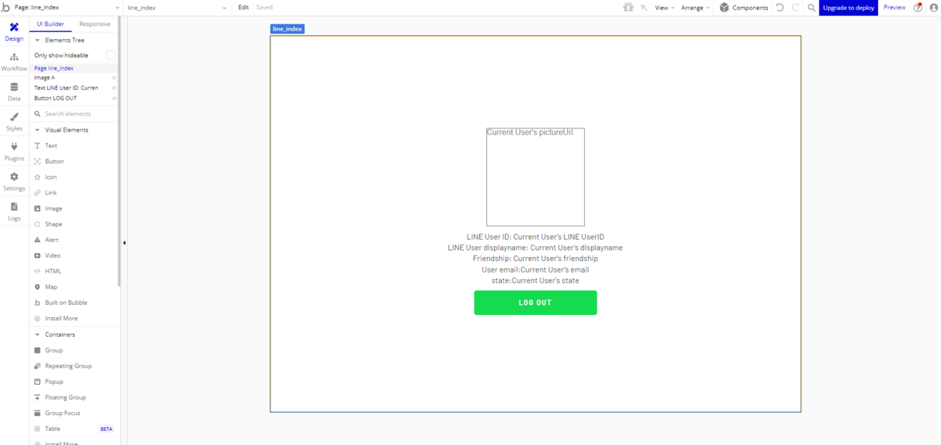Select the picture image box on canvas
941x445 pixels.
[536, 177]
